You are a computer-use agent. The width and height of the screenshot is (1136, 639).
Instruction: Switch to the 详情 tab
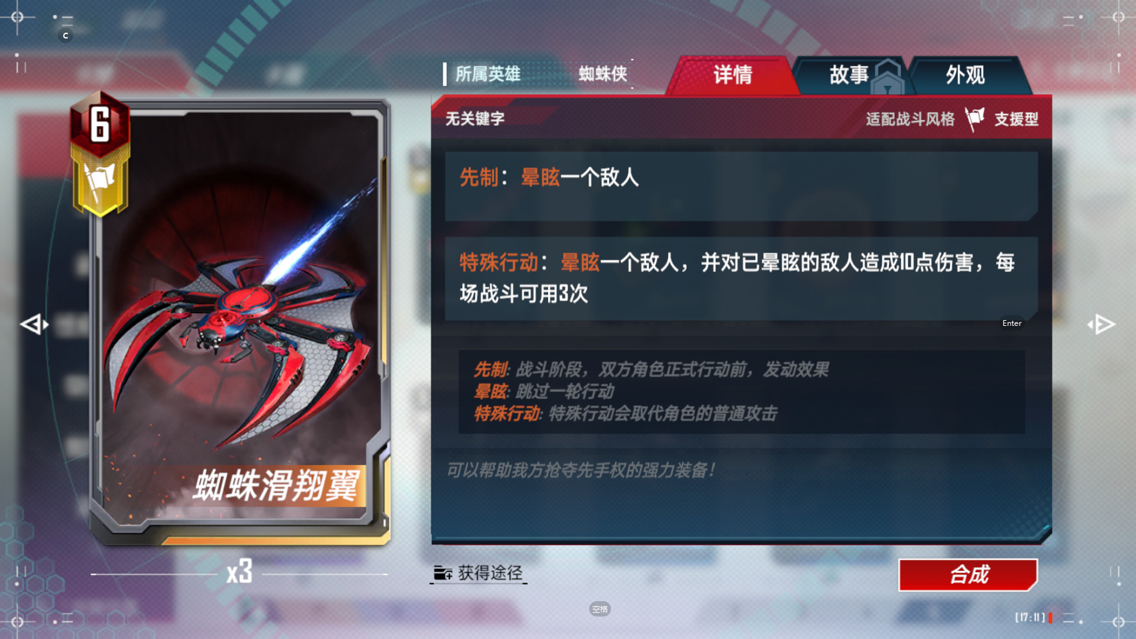click(x=732, y=76)
